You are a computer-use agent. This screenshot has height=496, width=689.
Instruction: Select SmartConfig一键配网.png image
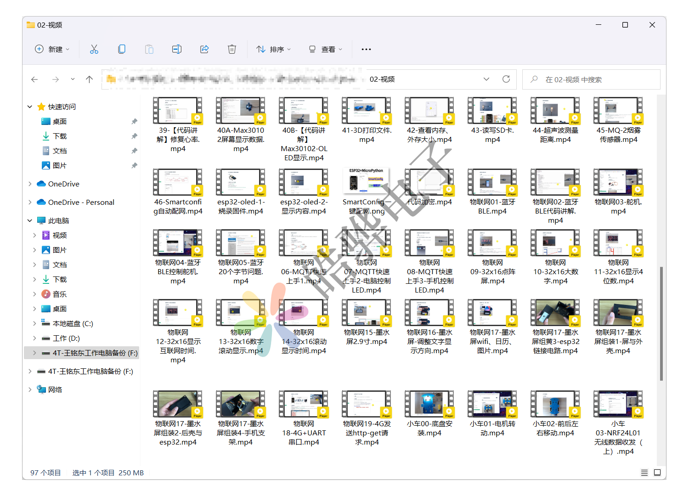tap(367, 192)
